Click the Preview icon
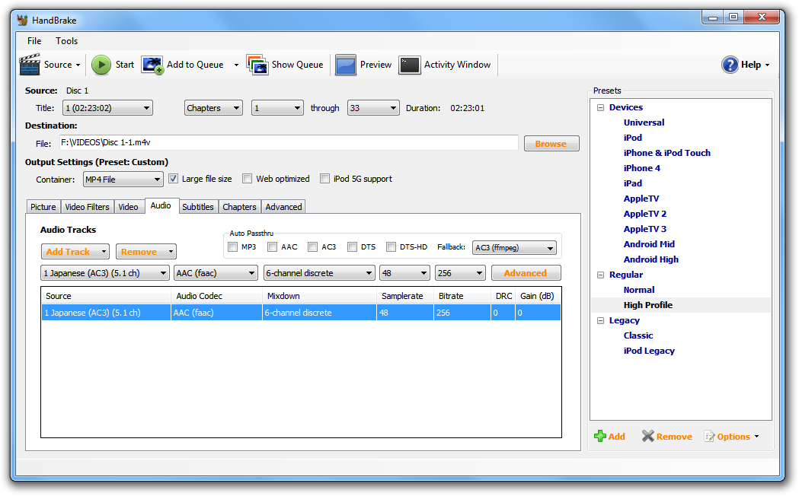The image size is (799, 496). pyautogui.click(x=346, y=65)
